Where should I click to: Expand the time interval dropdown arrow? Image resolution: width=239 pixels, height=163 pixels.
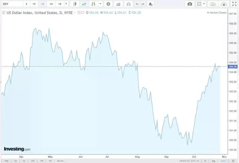[x=66, y=4]
